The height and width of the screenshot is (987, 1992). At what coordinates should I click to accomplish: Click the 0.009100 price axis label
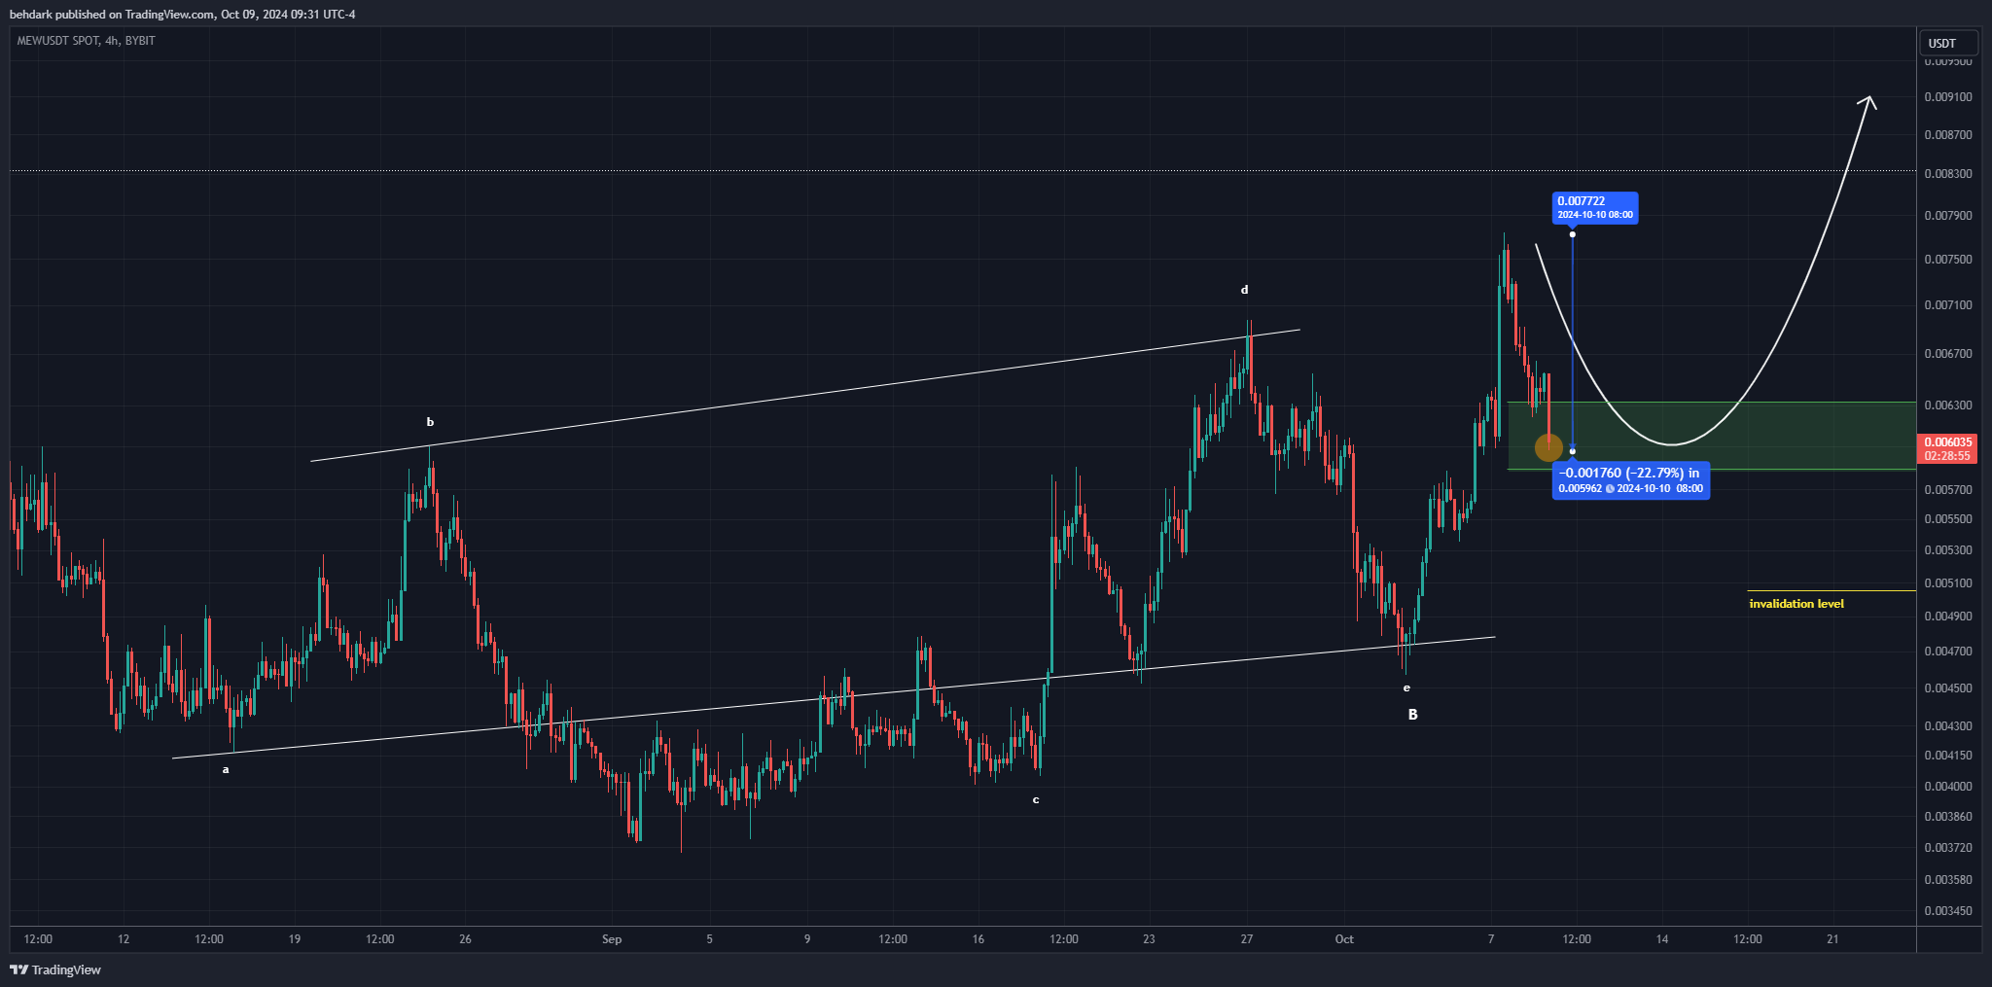click(1948, 96)
